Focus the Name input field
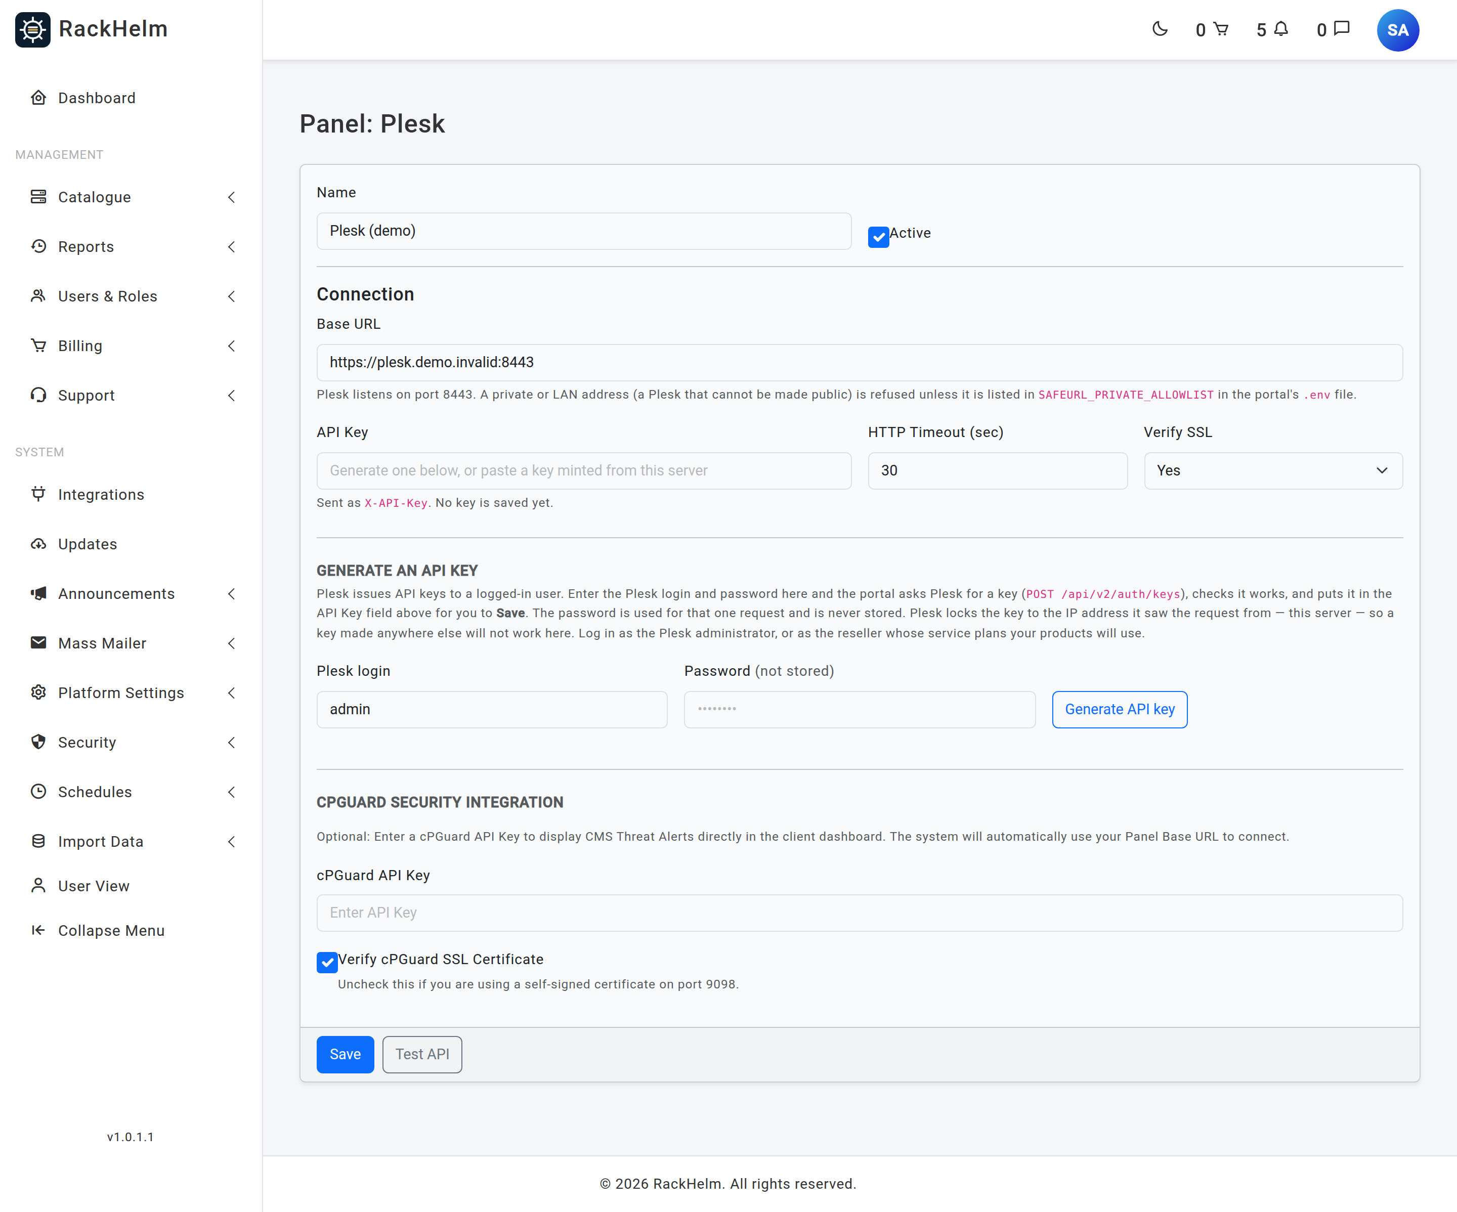Viewport: 1457px width, 1212px height. (583, 230)
